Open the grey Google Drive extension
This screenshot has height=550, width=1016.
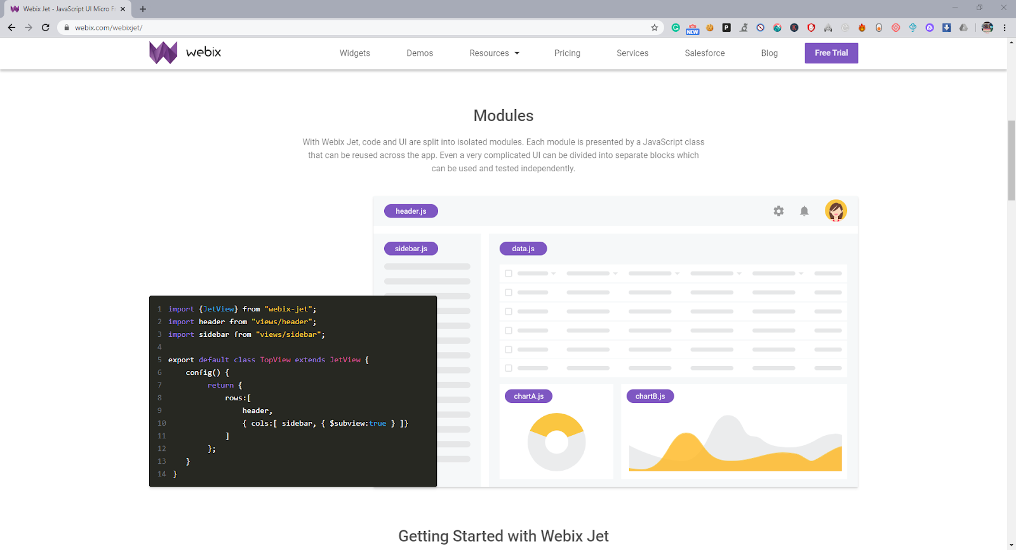tap(963, 27)
